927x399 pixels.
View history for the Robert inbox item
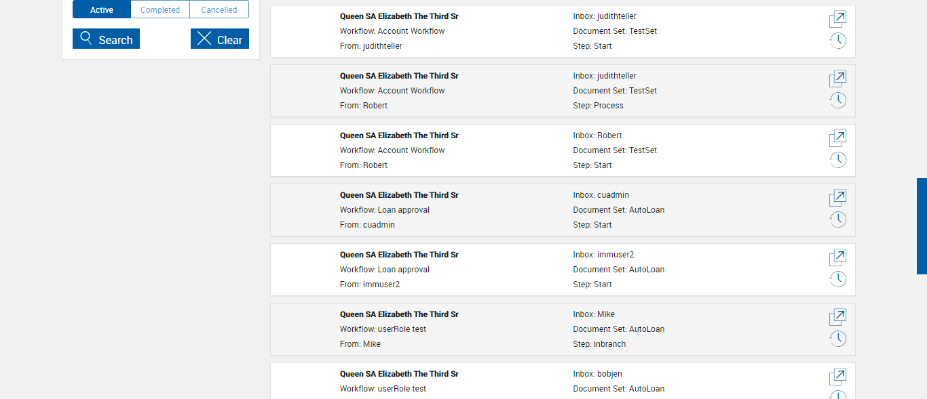click(x=837, y=160)
